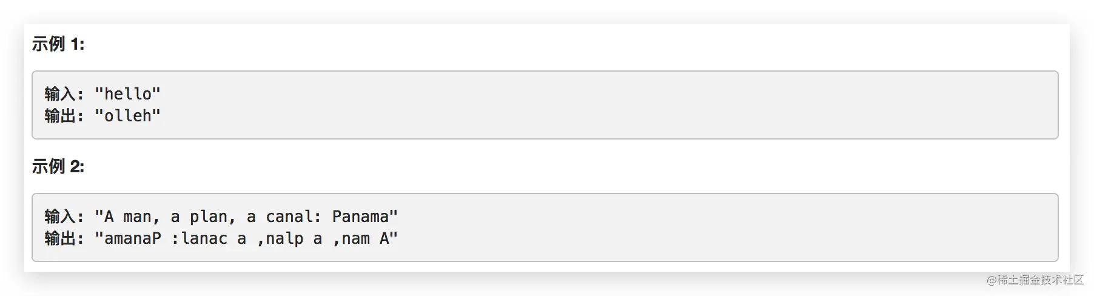Image resolution: width=1094 pixels, height=296 pixels.
Task: Click the 稀土掘金技术社区 watermark
Action: [1035, 280]
